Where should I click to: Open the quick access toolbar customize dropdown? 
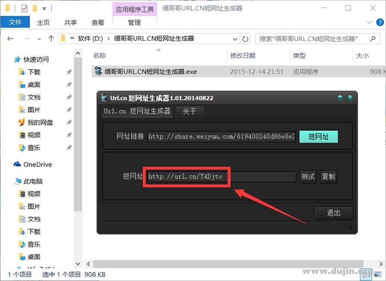(44, 9)
